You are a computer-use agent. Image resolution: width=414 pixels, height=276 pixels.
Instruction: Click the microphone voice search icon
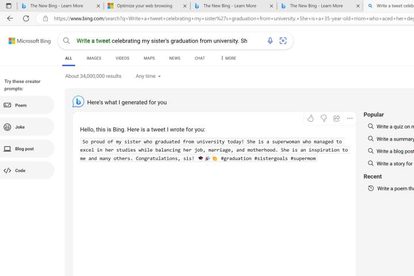coord(270,41)
